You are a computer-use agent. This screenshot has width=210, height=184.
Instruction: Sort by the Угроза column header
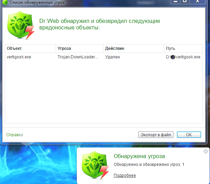point(80,48)
